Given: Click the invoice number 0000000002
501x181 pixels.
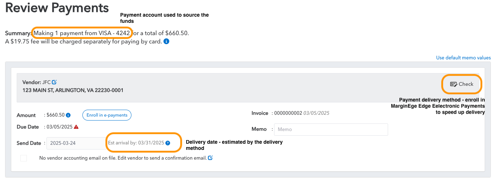Looking at the screenshot, I should [288, 113].
